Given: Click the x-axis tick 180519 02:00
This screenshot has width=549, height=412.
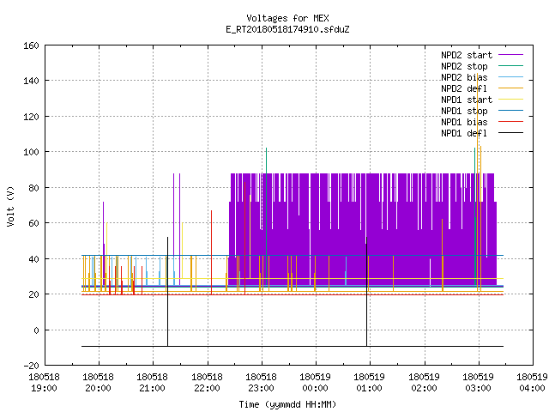Looking at the screenshot, I should [x=425, y=383].
